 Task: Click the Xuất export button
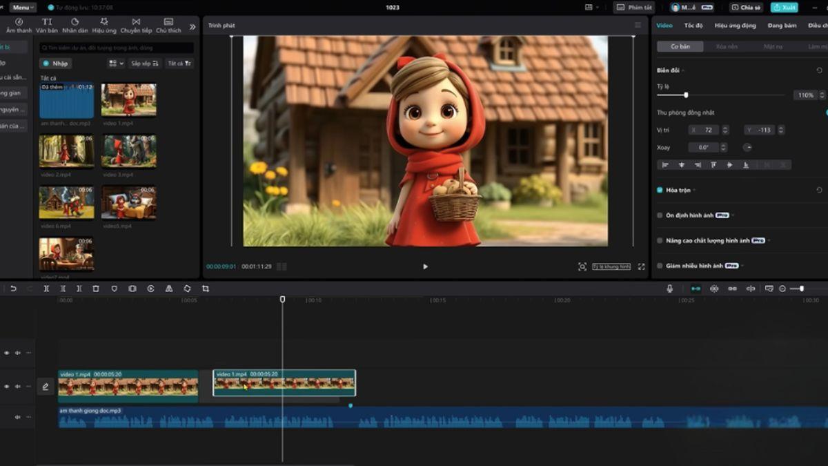[x=785, y=7]
